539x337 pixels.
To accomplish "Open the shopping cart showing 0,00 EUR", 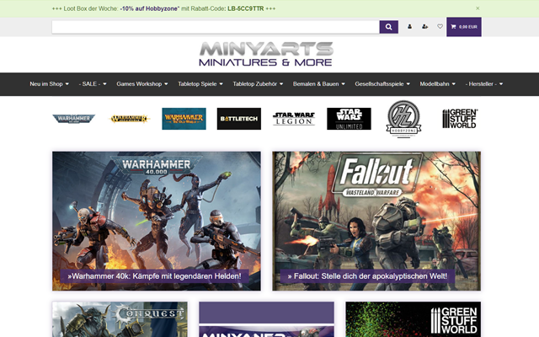I will (464, 27).
